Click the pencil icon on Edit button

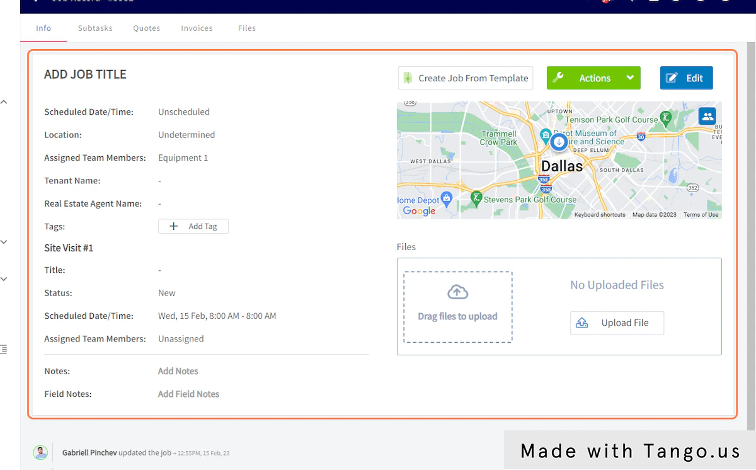[672, 78]
